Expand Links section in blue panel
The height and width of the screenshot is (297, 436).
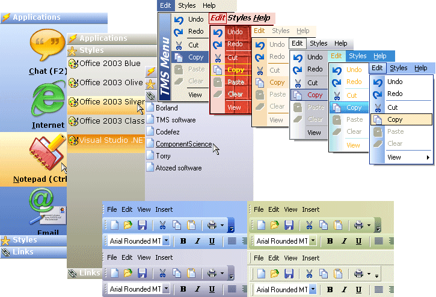(33, 252)
